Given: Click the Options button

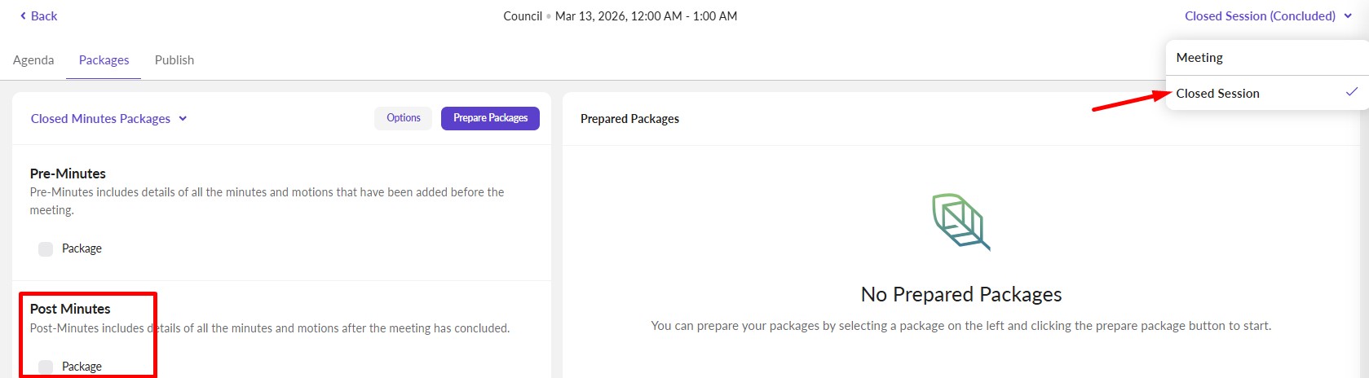Looking at the screenshot, I should (x=404, y=118).
